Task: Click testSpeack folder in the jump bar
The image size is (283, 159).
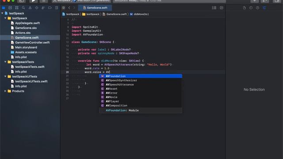Action: tap(91, 14)
